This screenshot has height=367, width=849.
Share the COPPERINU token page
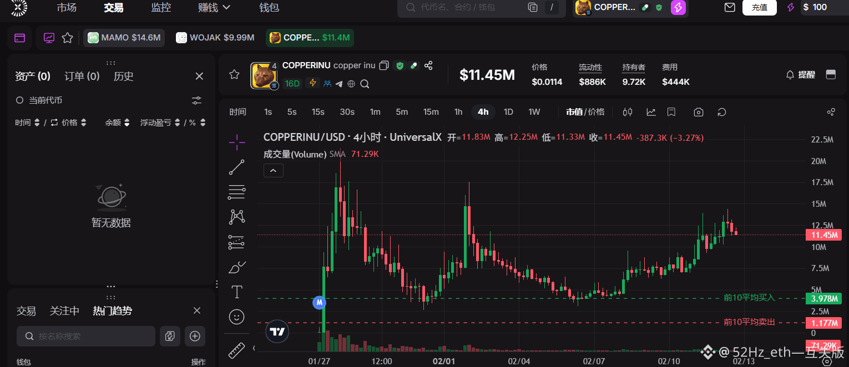pyautogui.click(x=428, y=65)
